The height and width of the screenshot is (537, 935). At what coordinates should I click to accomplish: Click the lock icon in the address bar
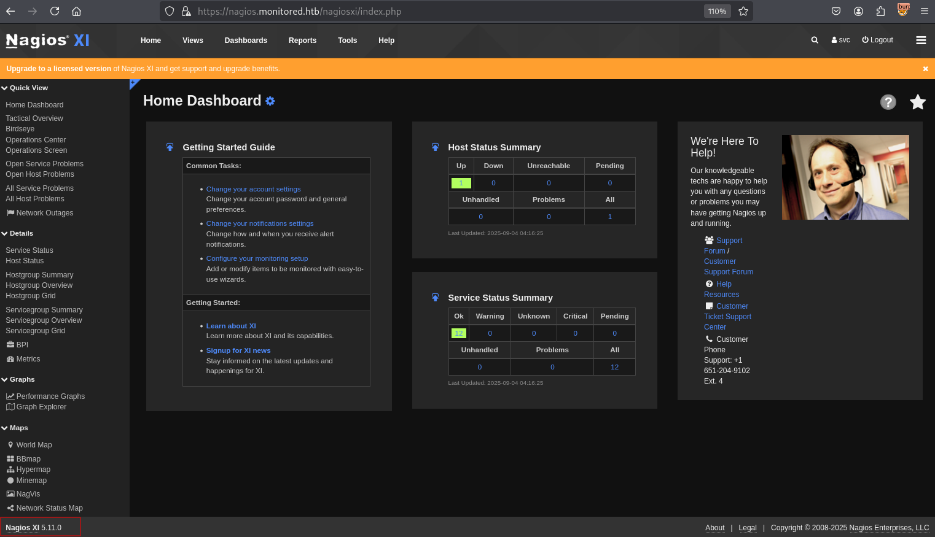(186, 11)
